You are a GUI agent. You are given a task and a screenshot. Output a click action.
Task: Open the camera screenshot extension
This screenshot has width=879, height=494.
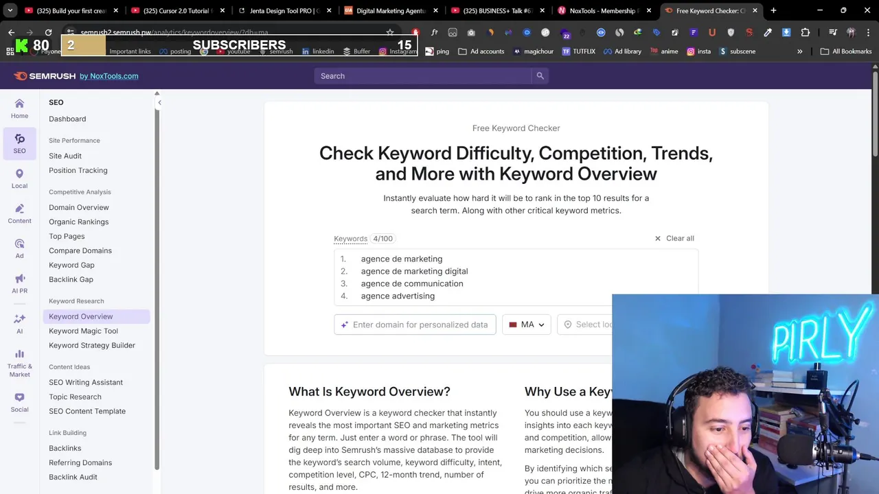[x=471, y=32]
